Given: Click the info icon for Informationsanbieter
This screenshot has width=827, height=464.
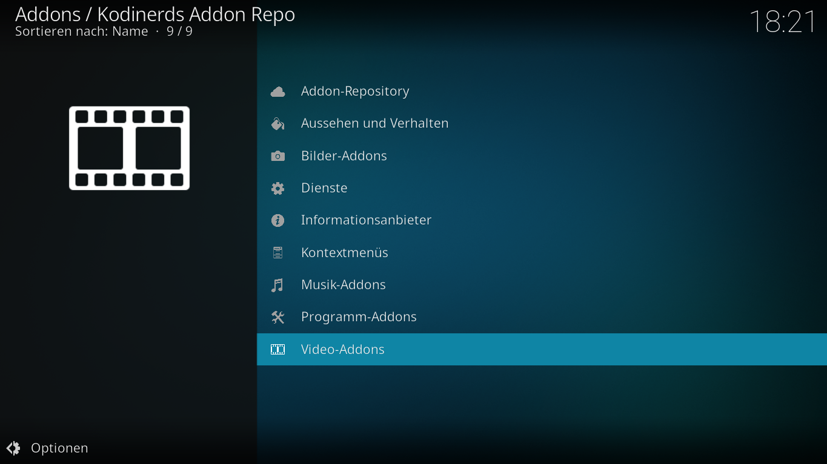Looking at the screenshot, I should tap(277, 220).
